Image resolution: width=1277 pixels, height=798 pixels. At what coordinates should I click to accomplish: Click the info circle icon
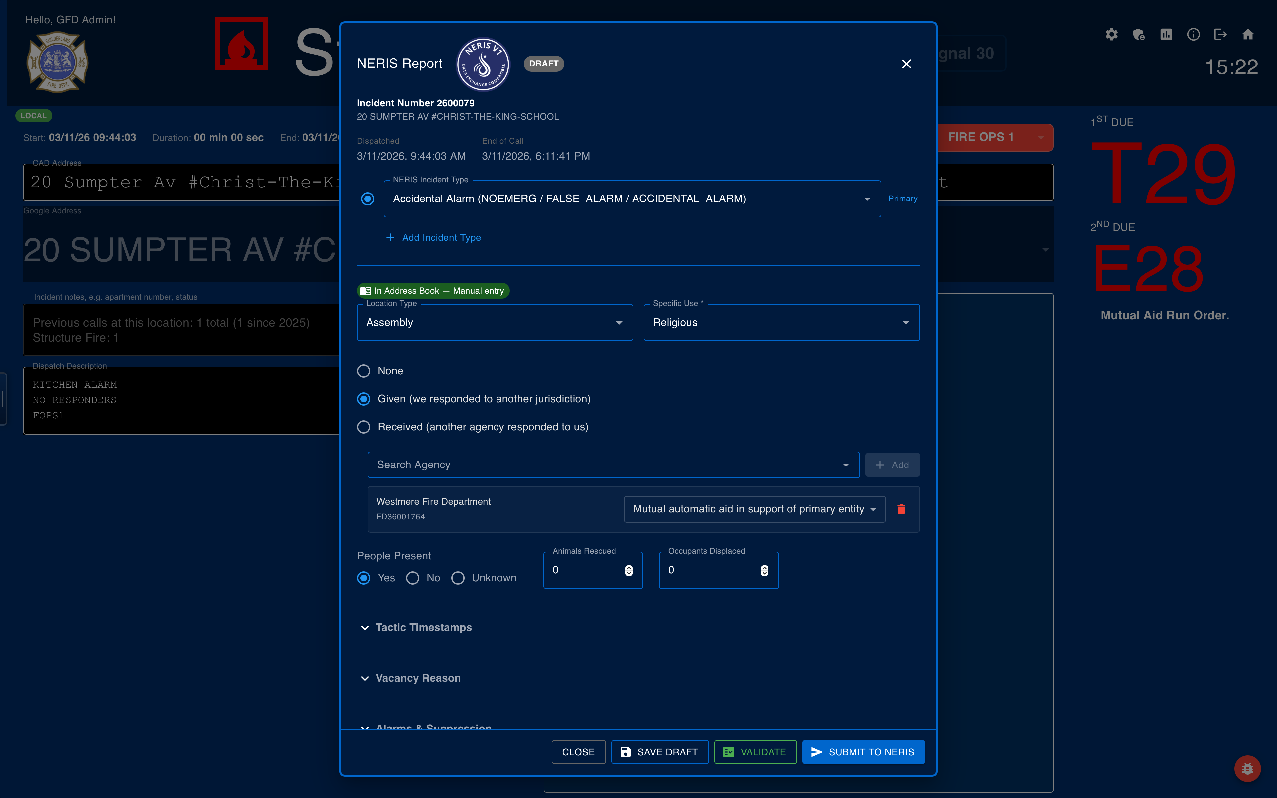pos(1193,34)
